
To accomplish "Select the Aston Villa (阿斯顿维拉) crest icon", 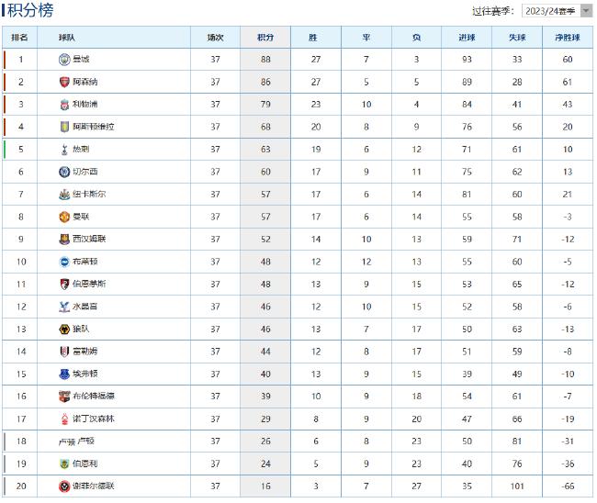I will pos(64,127).
